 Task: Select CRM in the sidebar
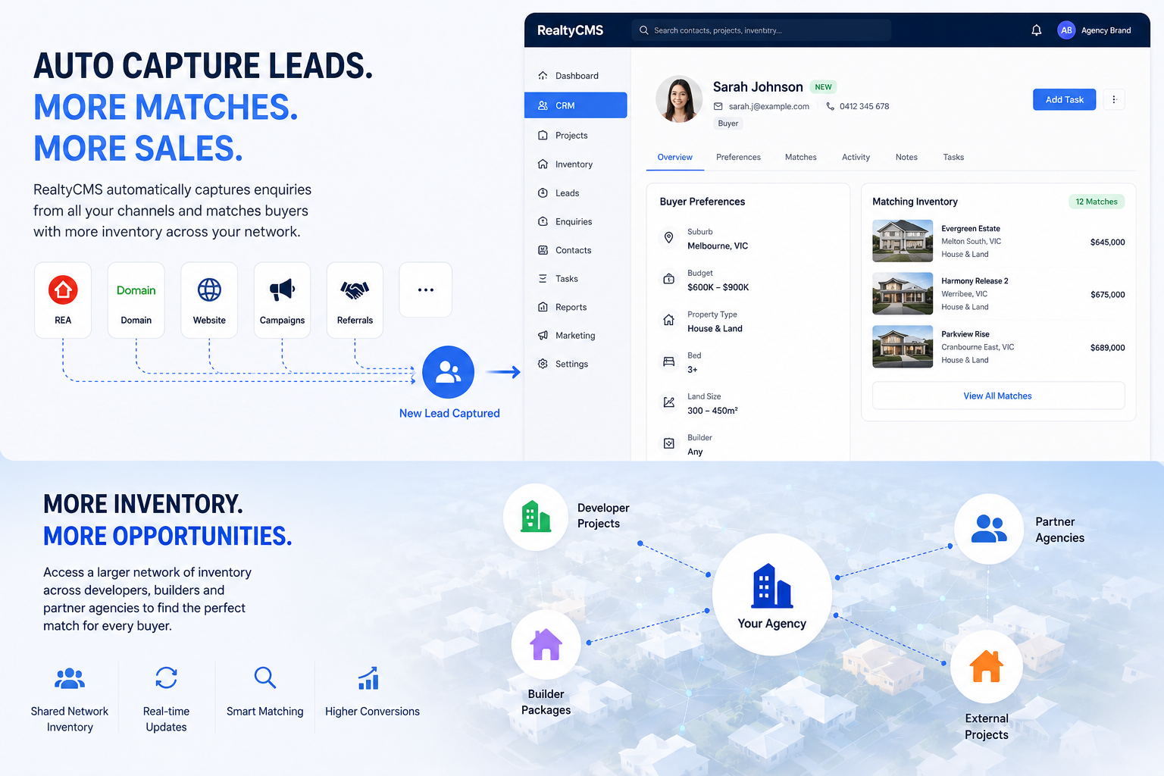576,105
